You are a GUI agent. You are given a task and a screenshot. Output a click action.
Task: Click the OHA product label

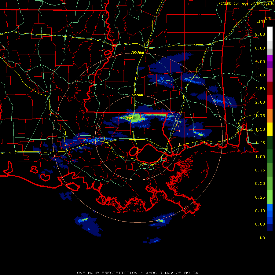(x=269, y=18)
